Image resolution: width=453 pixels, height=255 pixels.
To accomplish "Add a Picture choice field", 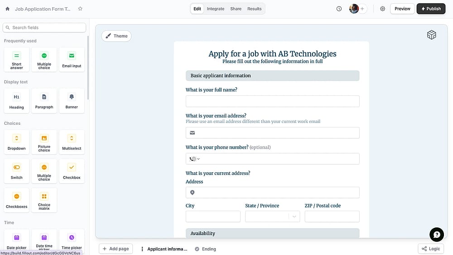I will pyautogui.click(x=44, y=142).
